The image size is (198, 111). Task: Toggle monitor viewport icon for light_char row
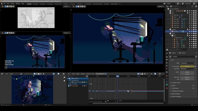point(194,15)
